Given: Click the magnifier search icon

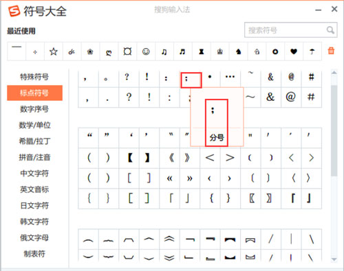Looking at the screenshot, I should tap(330, 30).
